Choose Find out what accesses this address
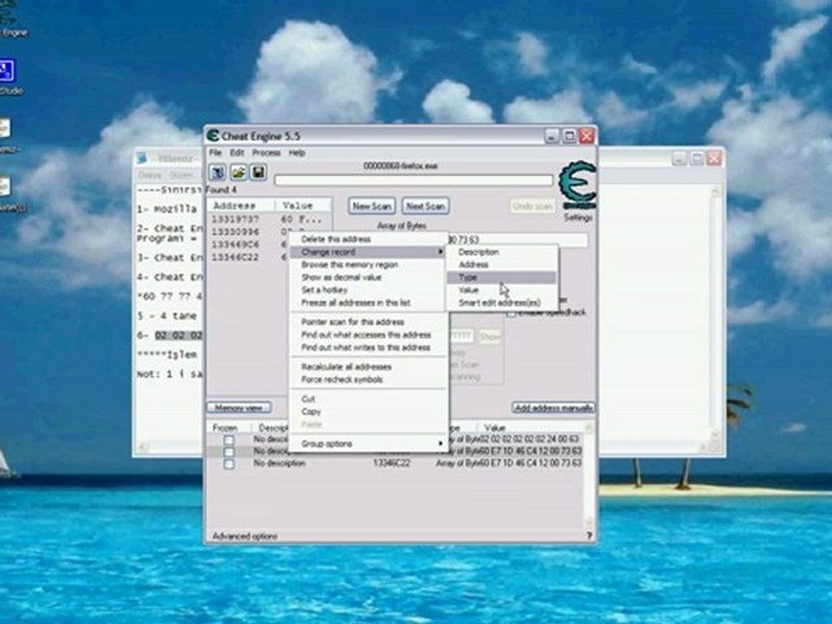The image size is (832, 624). [367, 335]
